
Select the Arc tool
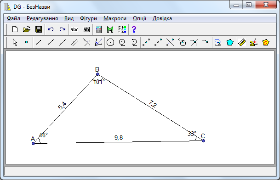coord(134,42)
